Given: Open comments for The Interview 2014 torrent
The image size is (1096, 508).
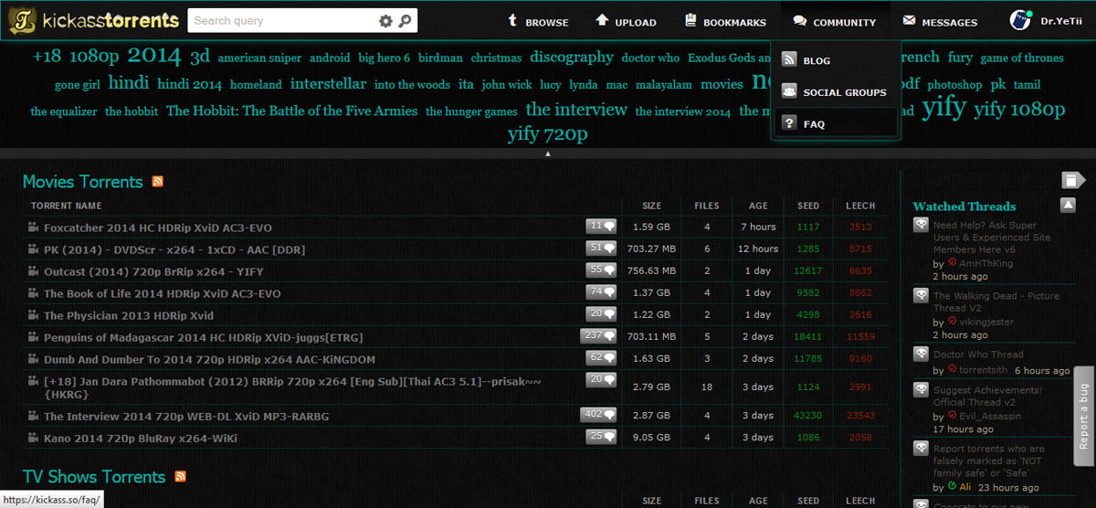Looking at the screenshot, I should coord(598,415).
